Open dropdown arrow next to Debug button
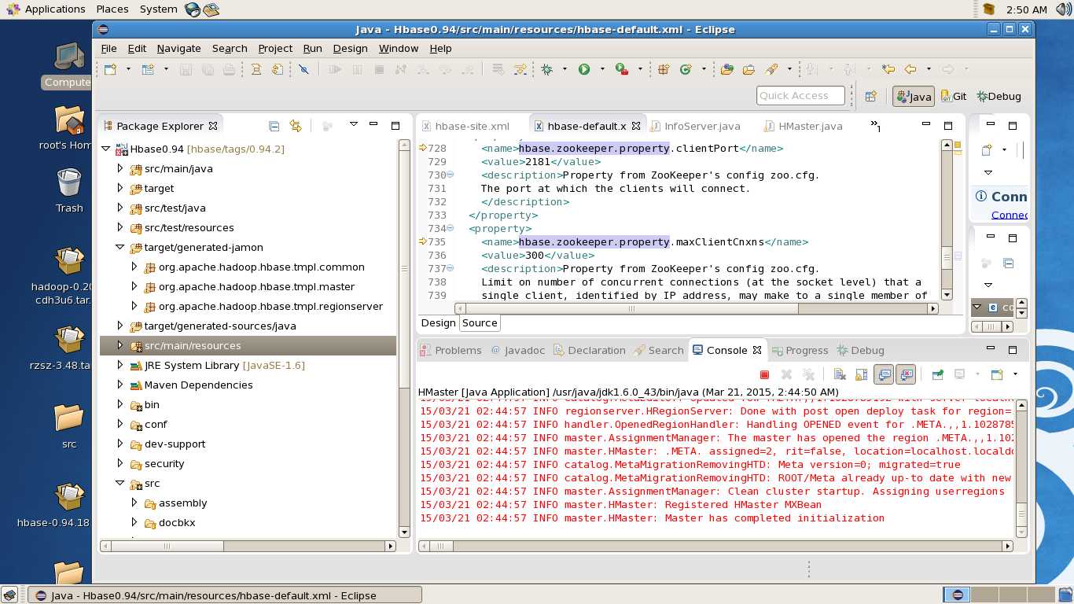 (565, 69)
